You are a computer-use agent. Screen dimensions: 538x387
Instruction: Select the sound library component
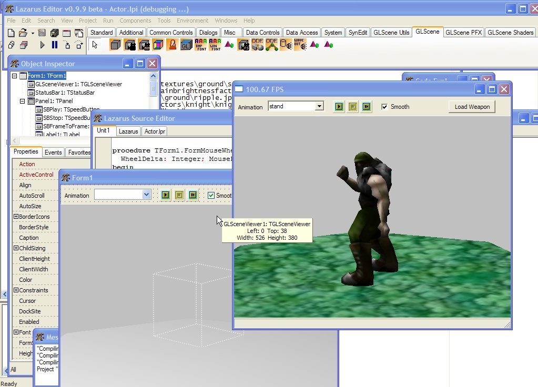pyautogui.click(x=286, y=45)
